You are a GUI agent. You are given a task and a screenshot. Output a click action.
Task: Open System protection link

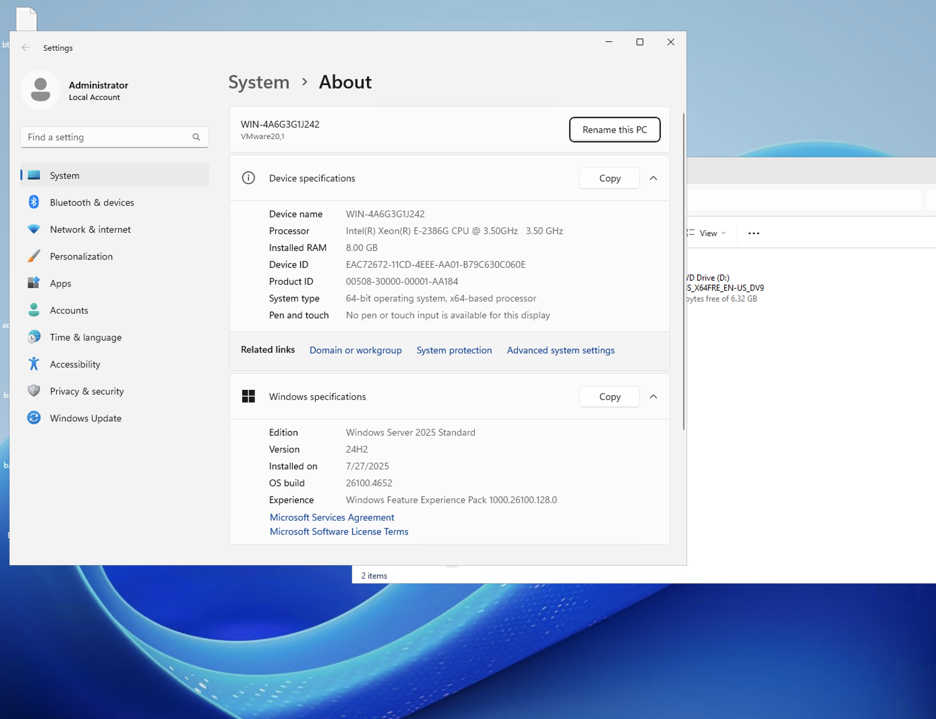pos(454,350)
